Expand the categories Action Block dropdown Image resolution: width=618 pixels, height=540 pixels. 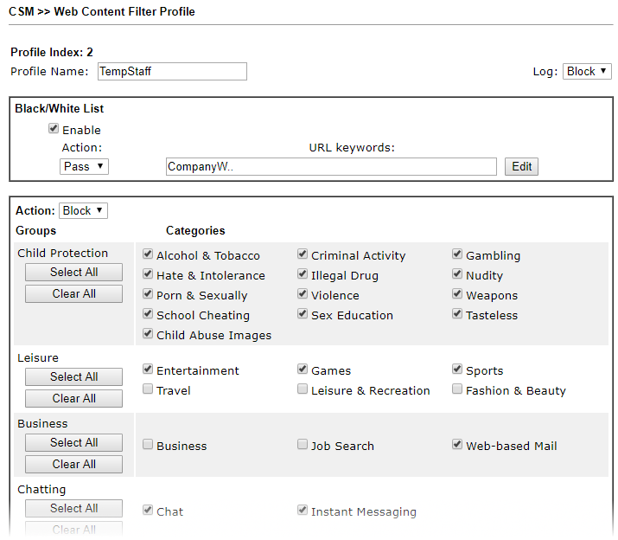(83, 210)
